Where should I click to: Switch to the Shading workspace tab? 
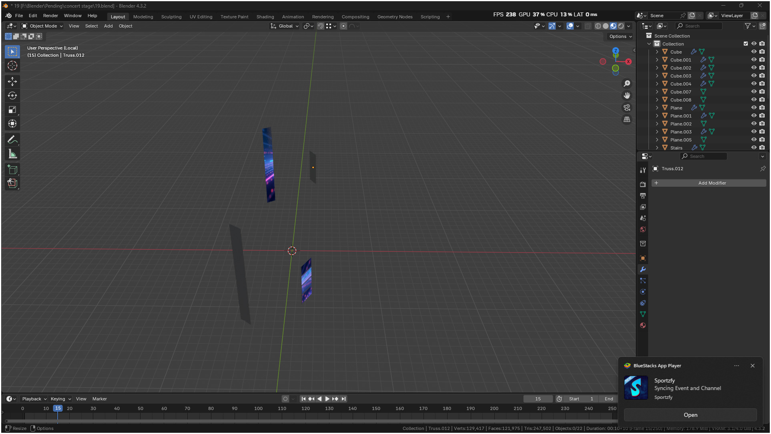(265, 17)
